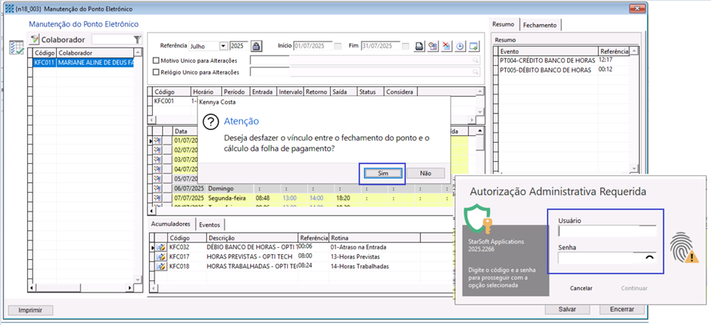711x325 pixels.
Task: Click row icon for 07/07/2025 Segunda-feira
Action: (x=158, y=197)
